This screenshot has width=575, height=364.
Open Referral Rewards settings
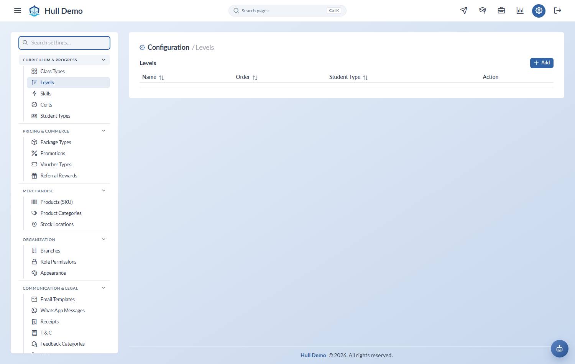pos(68,175)
